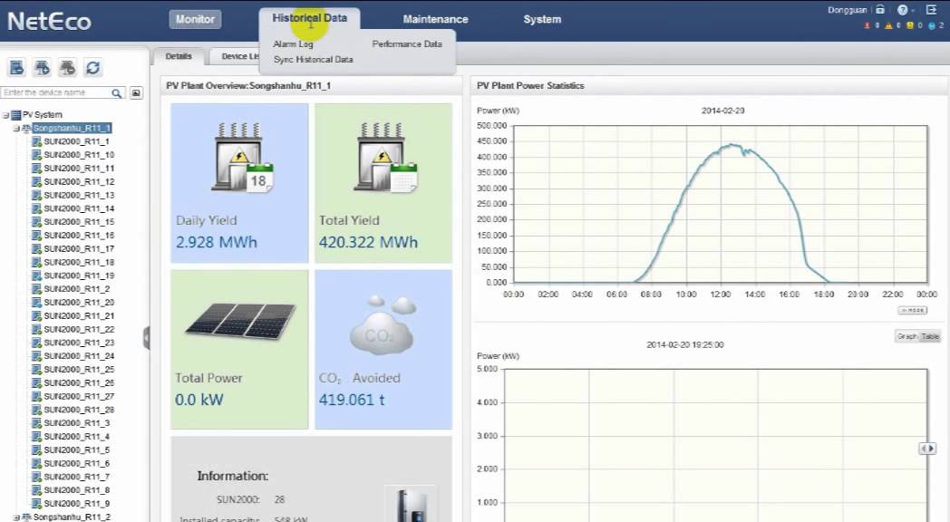Switch to the Details tab

(x=178, y=56)
